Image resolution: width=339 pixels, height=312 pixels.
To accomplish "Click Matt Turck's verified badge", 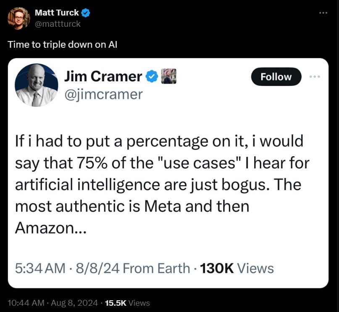I will (86, 13).
